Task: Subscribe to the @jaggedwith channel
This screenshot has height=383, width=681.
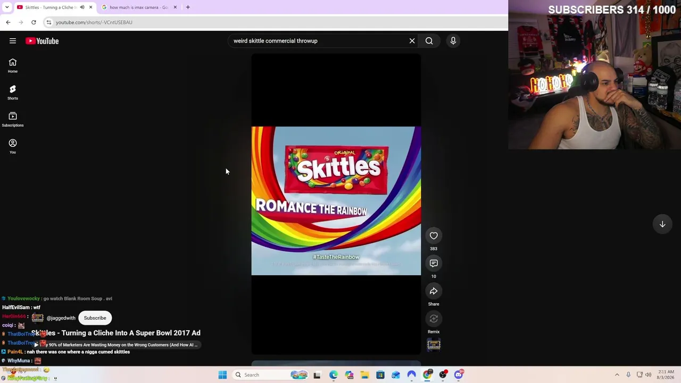Action: tap(95, 318)
